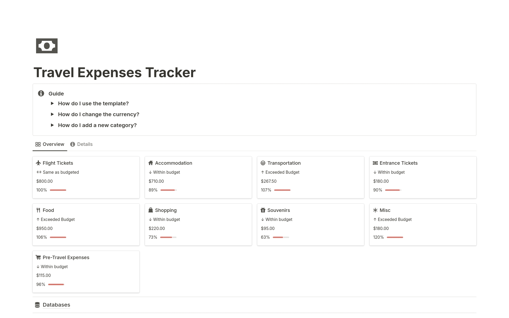This screenshot has width=509, height=318.
Task: Click the Souvenirs gift icon
Action: (263, 210)
